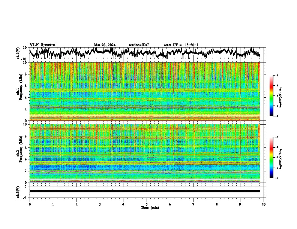Image resolution: width=297 pixels, height=229 pixels.
Task: Click ch.1 colorbar log(PSD) label
Action: point(280,97)
